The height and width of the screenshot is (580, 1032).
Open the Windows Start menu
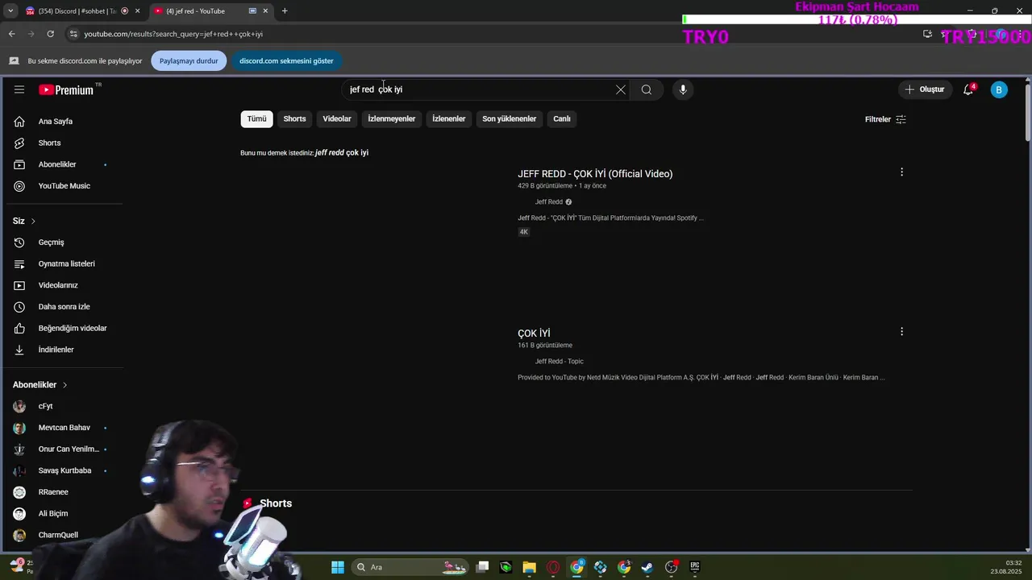click(x=338, y=567)
